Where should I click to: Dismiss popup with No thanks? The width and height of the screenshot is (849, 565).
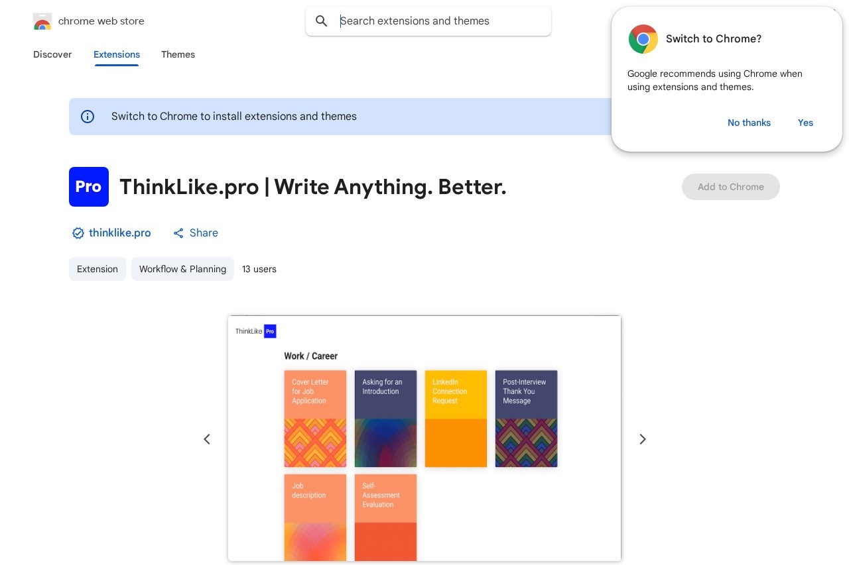749,123
